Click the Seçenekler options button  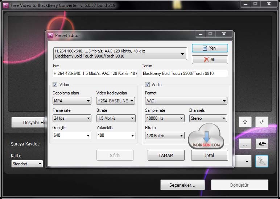(x=182, y=185)
